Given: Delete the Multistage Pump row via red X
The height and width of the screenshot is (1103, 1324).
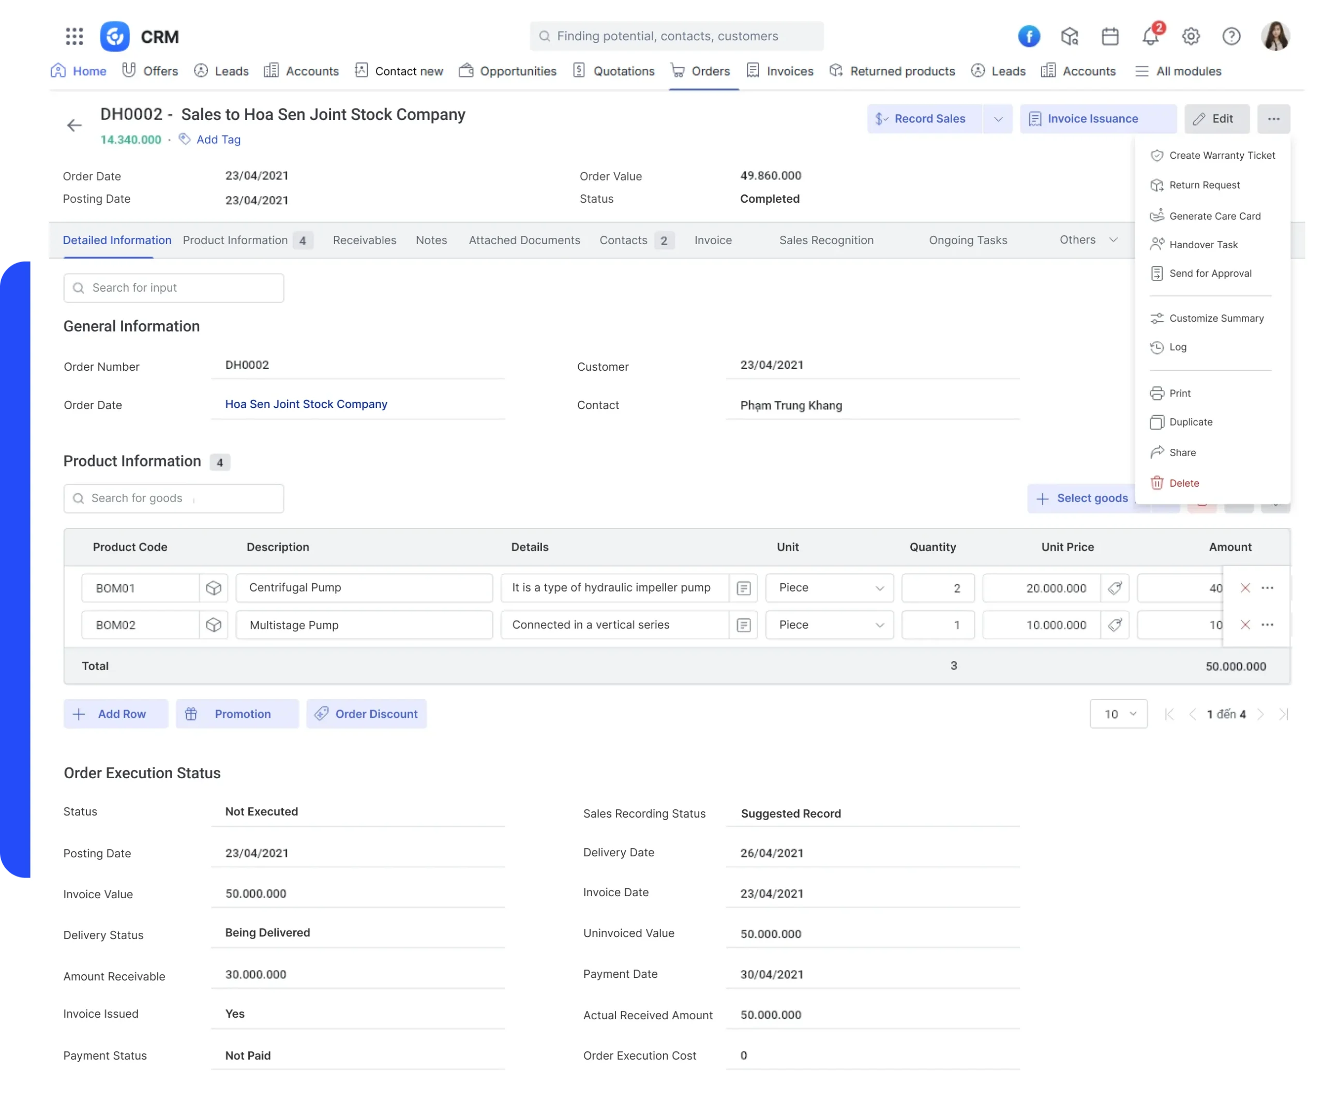Looking at the screenshot, I should (1245, 625).
